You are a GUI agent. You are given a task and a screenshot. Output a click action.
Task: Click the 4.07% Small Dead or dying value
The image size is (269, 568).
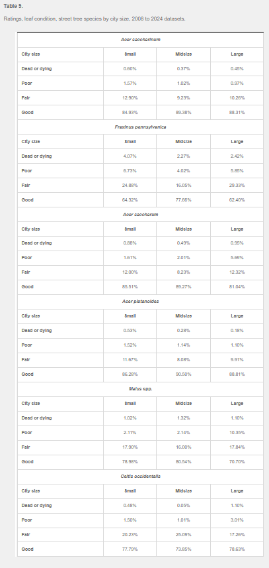(130, 156)
